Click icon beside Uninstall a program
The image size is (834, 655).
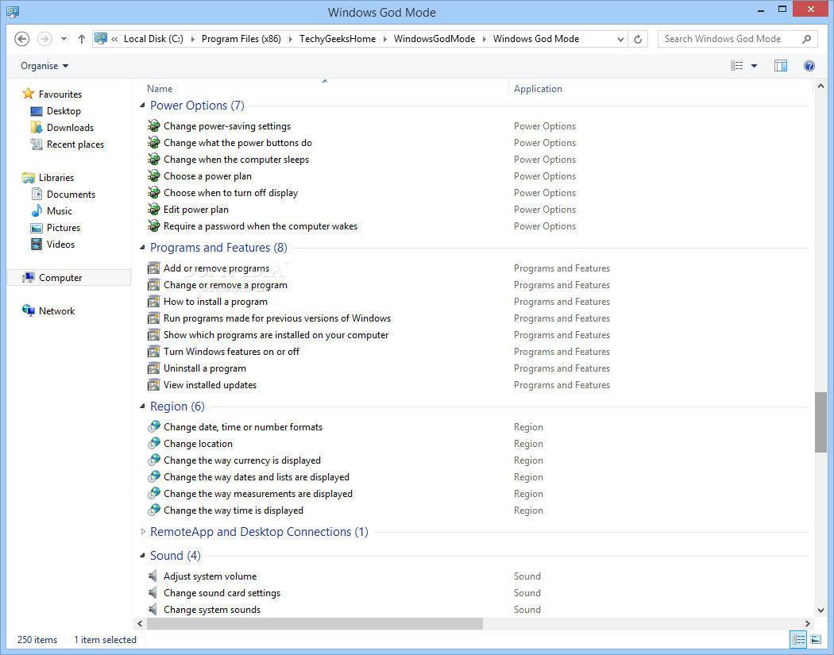[x=154, y=368]
